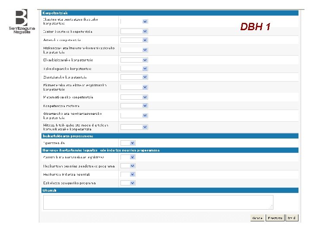Click the Itzuli button
The height and width of the screenshot is (233, 311).
292,218
